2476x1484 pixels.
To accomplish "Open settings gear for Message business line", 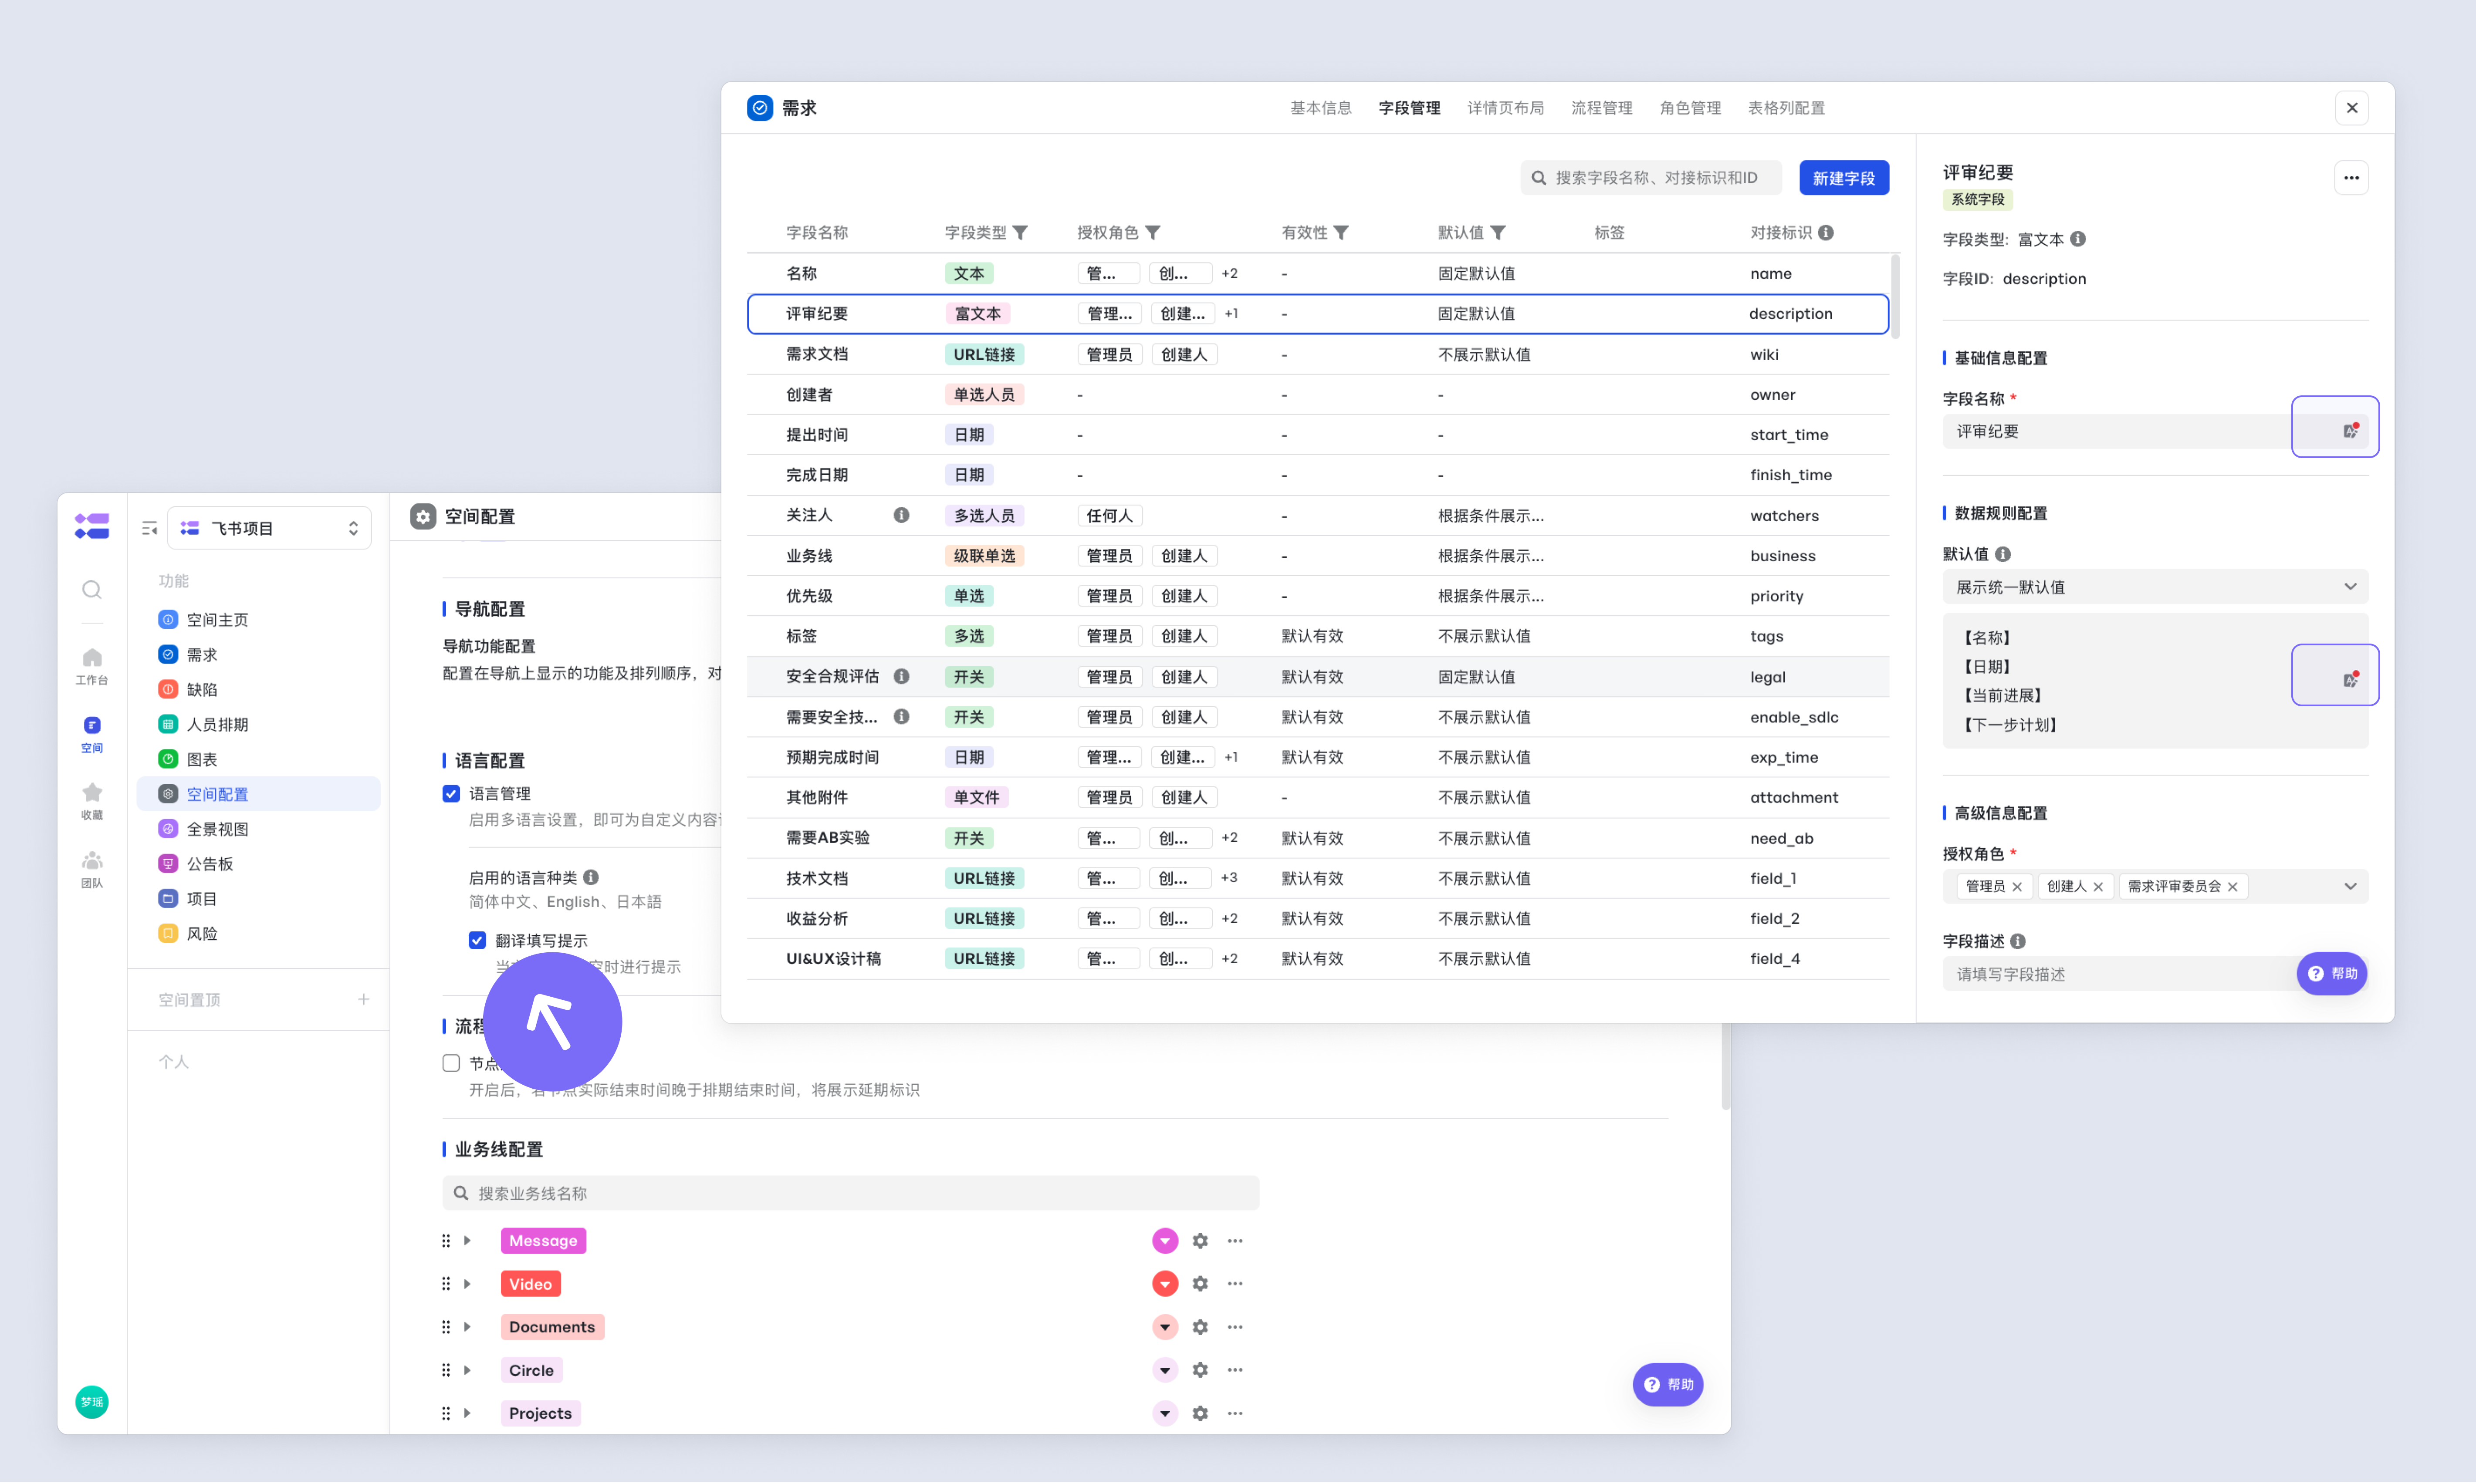I will (1200, 1241).
